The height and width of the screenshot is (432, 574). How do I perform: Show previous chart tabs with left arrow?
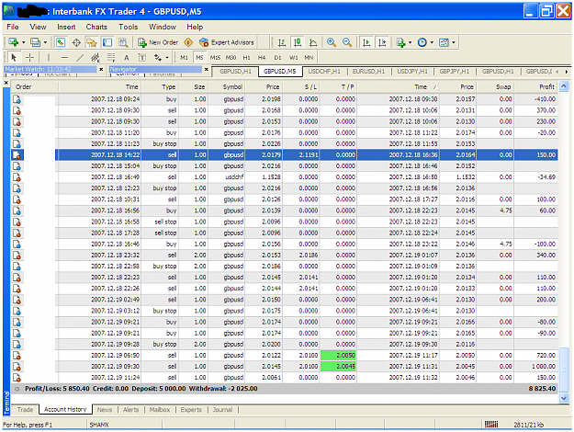[x=557, y=72]
